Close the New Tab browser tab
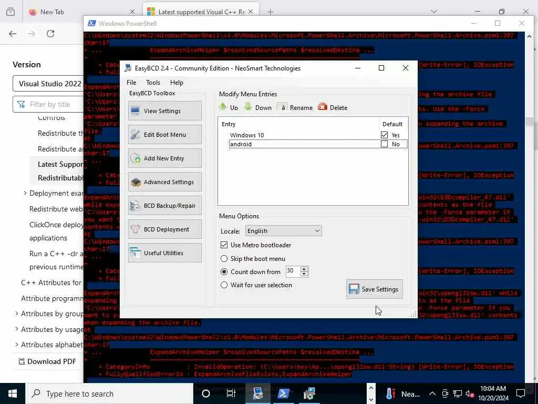Screen dimensions: 538x404 coord(132,12)
